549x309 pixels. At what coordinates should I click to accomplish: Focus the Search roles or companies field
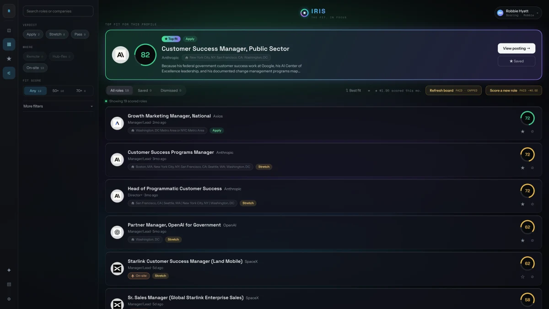(58, 11)
